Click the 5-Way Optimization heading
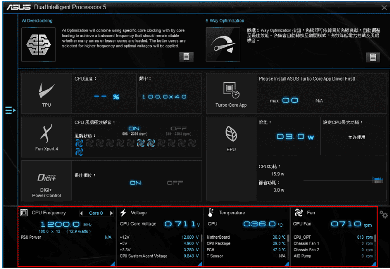The image size is (390, 269). point(225,21)
